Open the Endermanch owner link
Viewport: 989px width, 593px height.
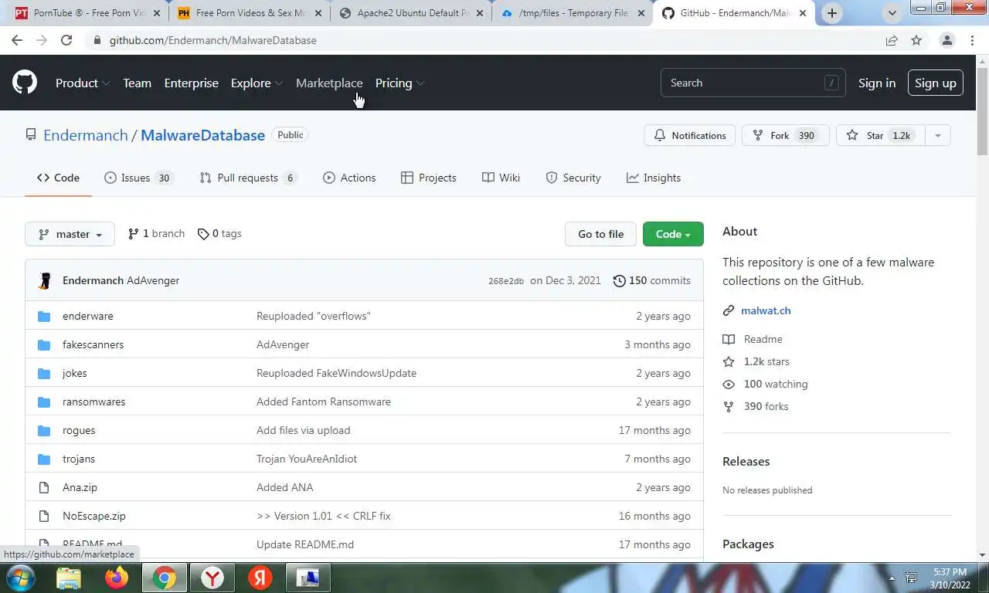coord(86,135)
